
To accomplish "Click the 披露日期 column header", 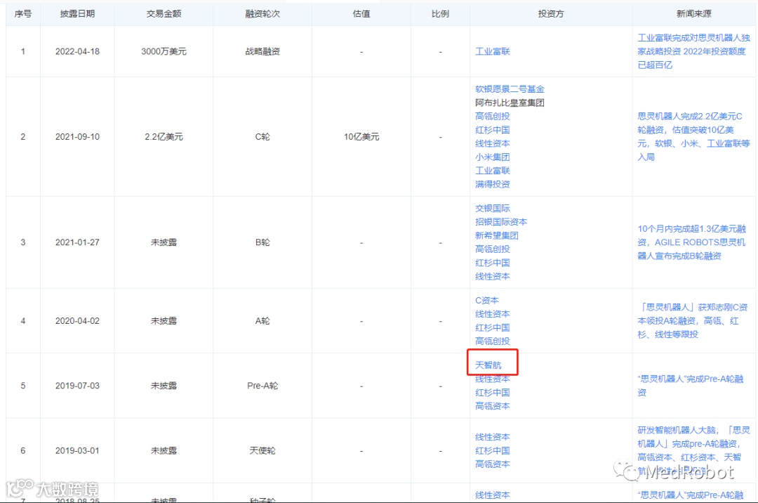I will 77,14.
